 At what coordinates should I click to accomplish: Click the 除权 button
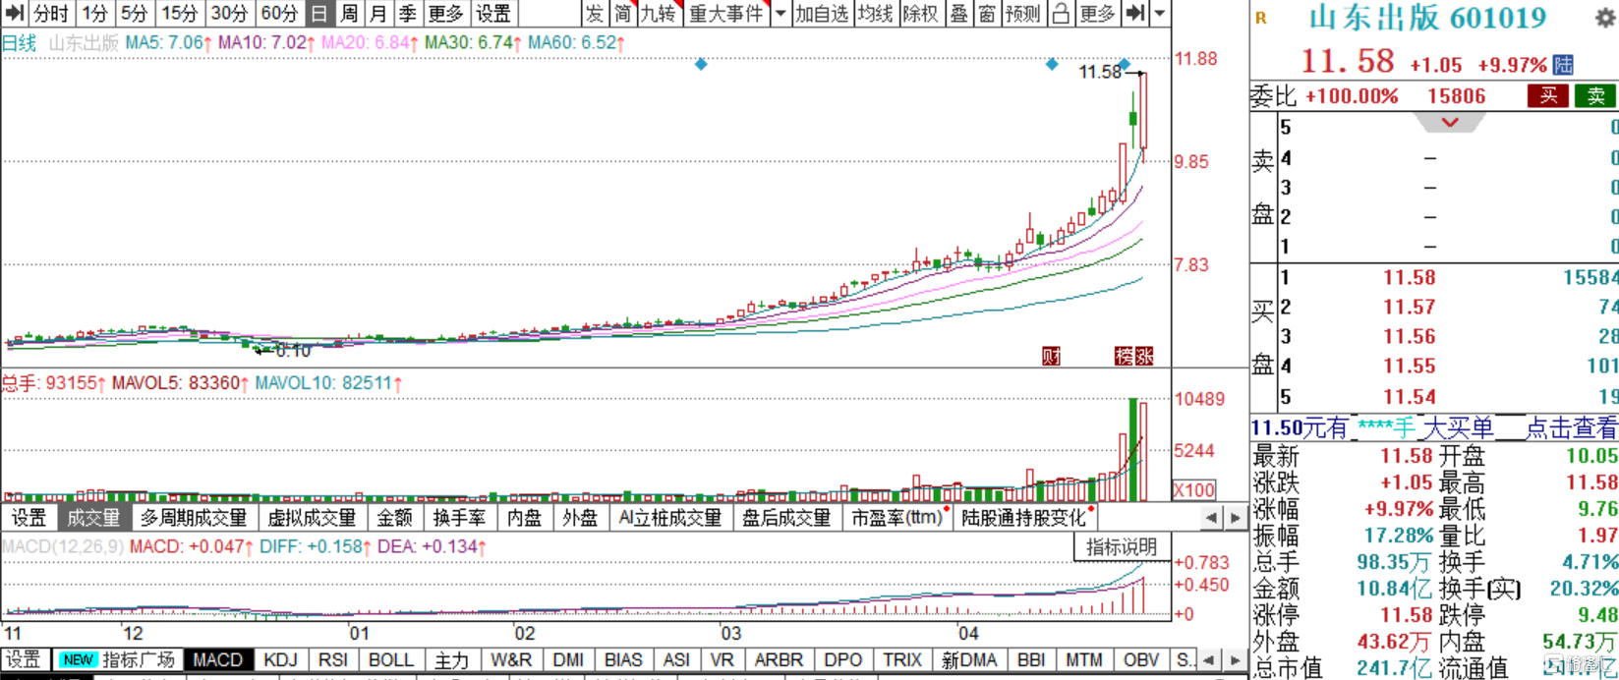click(921, 14)
